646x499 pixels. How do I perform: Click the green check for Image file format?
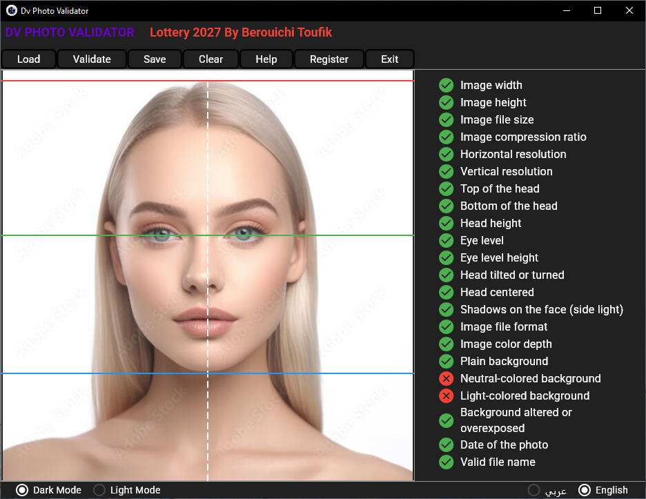(447, 326)
